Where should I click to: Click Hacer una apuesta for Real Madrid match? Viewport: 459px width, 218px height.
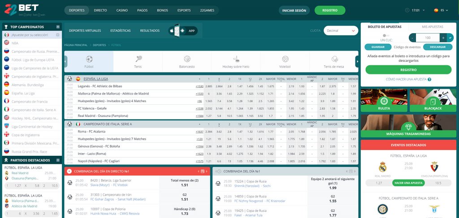408,183
